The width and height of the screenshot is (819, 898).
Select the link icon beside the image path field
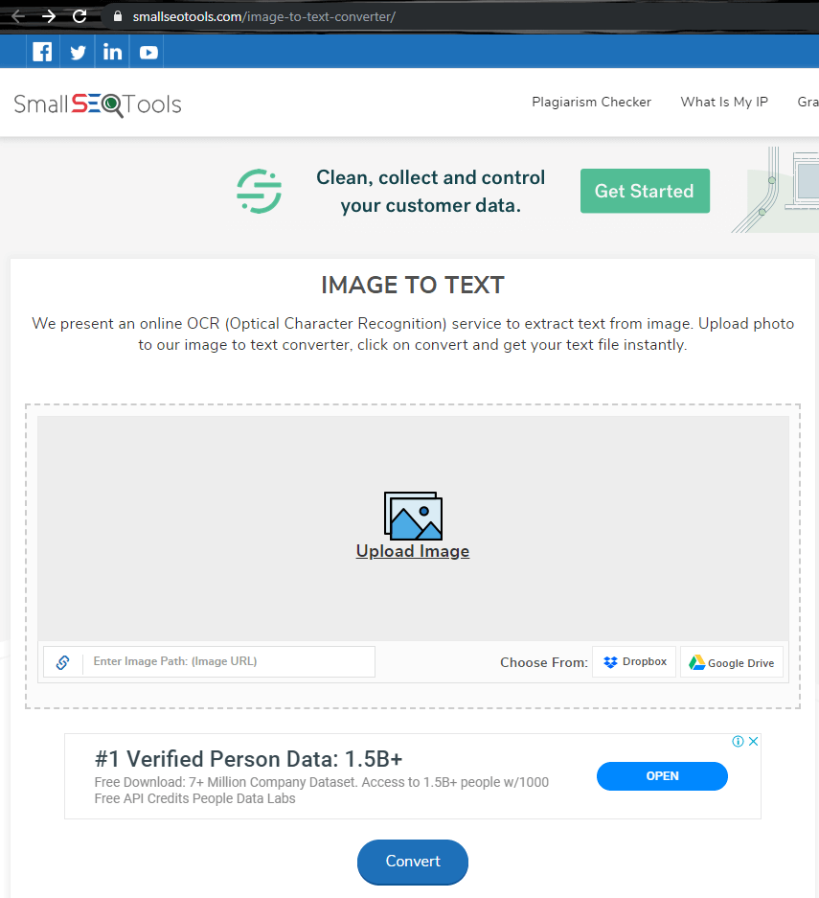[x=62, y=661]
